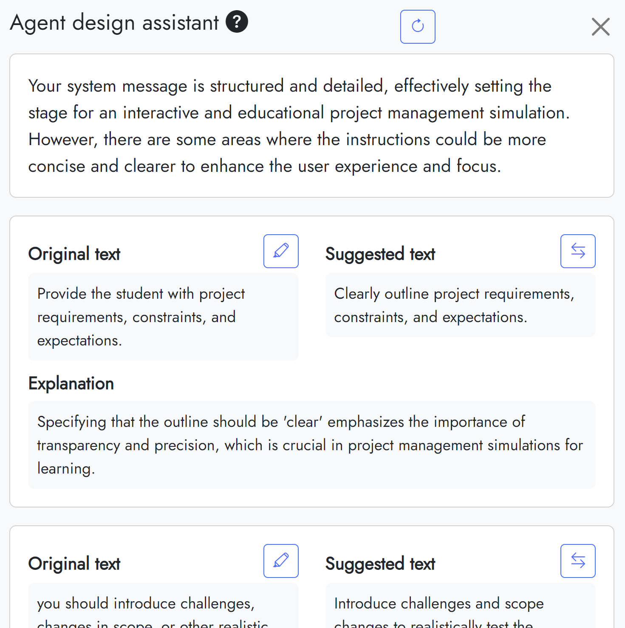
Task: Select the 'Clearly outline project requirements' text box
Action: pyautogui.click(x=460, y=306)
